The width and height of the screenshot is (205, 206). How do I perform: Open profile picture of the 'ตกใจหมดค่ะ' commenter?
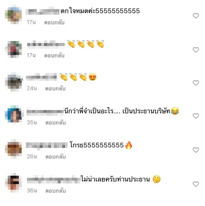13,15
